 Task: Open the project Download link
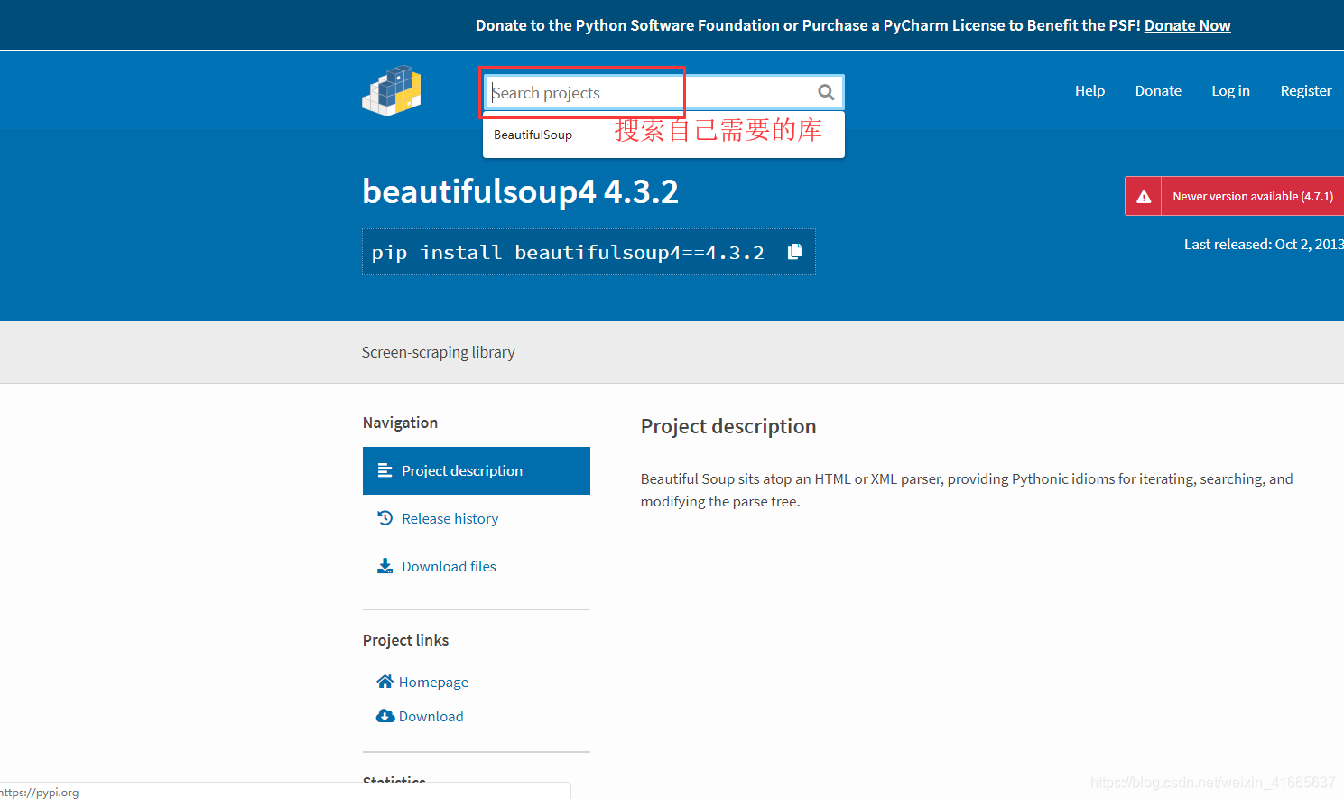coord(431,716)
